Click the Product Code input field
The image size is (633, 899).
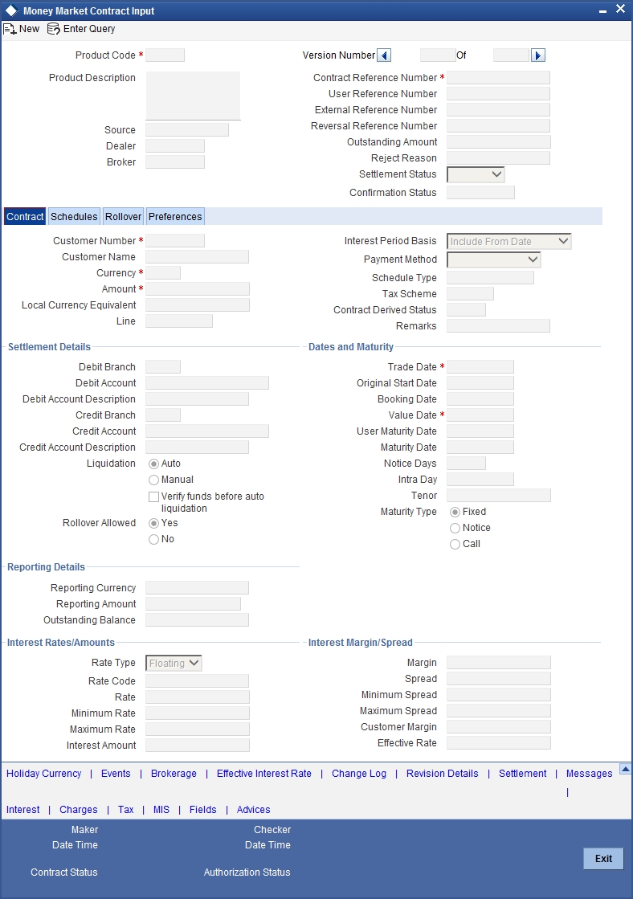coord(165,55)
